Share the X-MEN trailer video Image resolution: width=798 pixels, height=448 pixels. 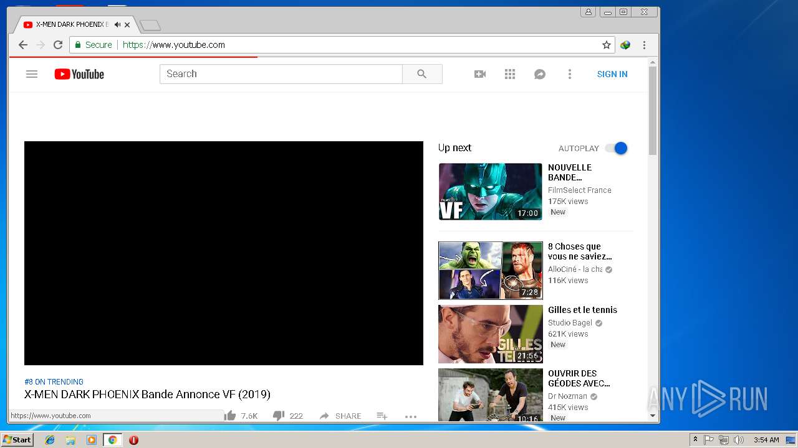[x=340, y=416]
